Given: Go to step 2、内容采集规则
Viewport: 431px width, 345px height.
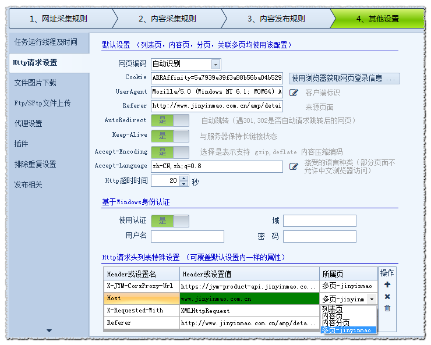Looking at the screenshot, I should pyautogui.click(x=169, y=19).
